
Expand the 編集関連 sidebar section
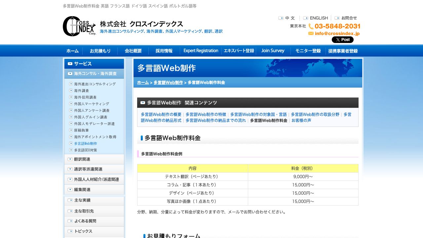click(x=94, y=190)
